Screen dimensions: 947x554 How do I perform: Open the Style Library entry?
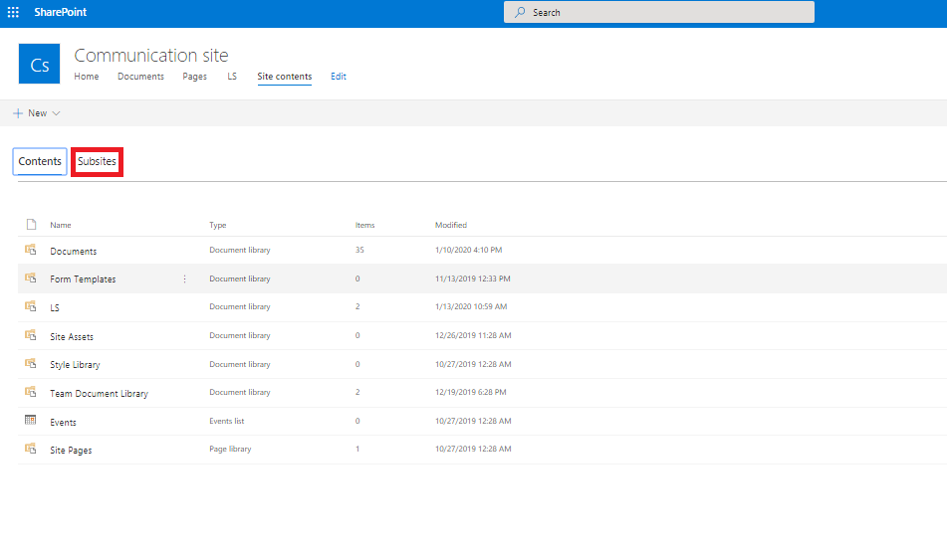coord(75,364)
